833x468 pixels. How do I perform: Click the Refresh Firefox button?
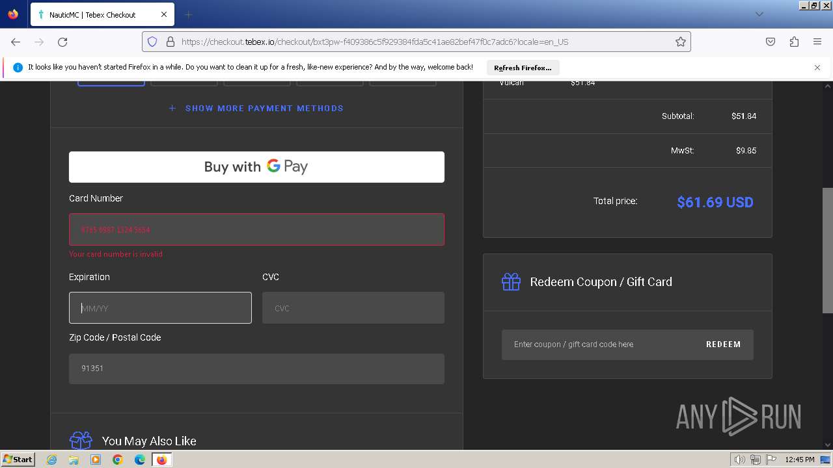[x=523, y=68]
